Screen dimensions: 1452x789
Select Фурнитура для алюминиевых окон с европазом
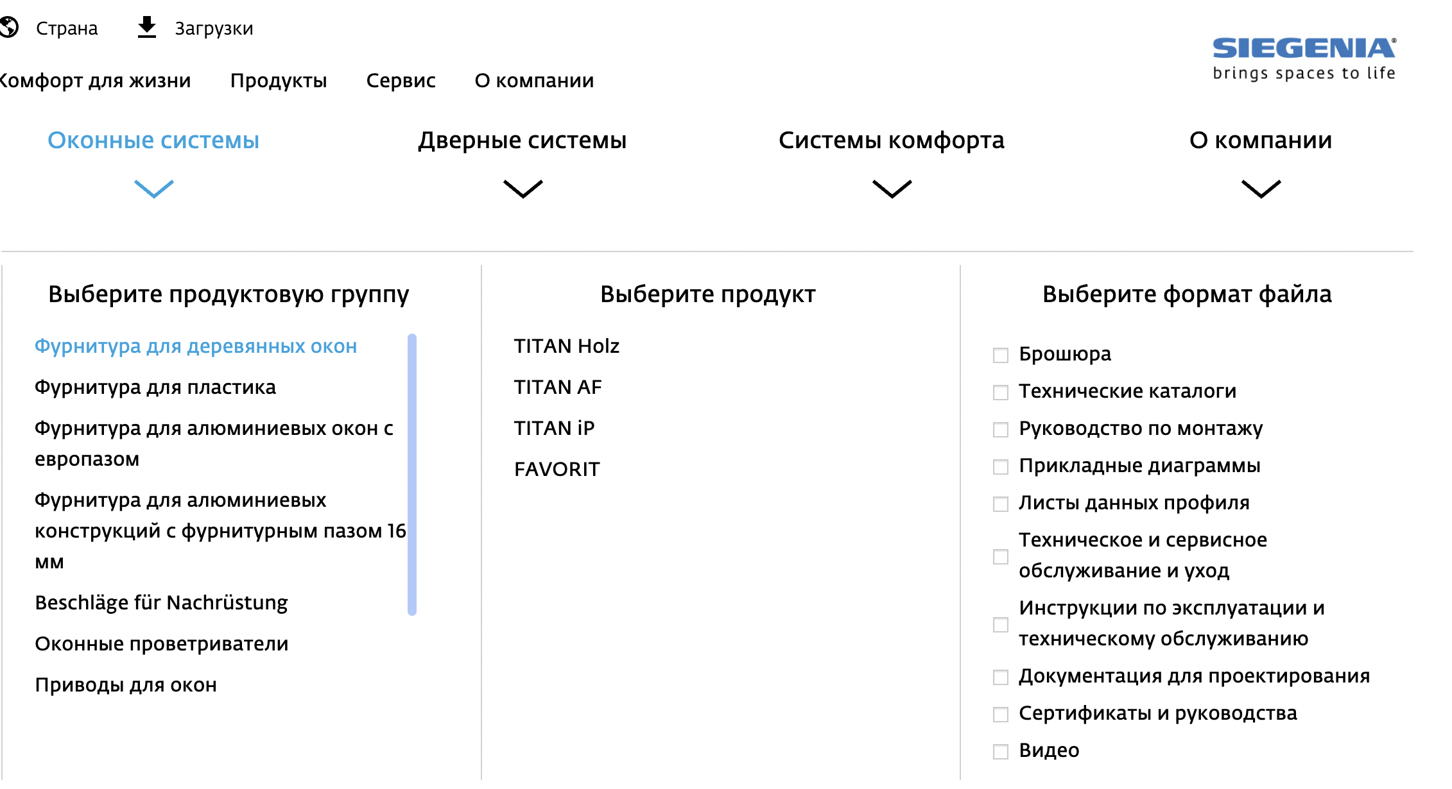coord(214,444)
